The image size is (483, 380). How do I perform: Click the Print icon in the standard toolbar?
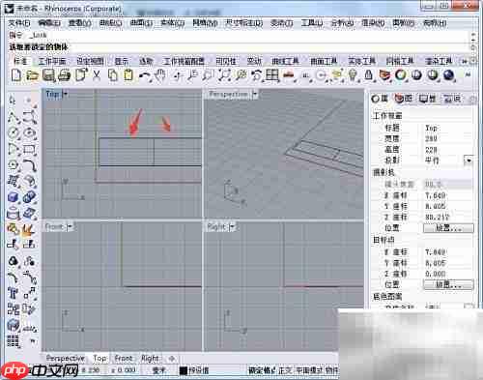65,75
